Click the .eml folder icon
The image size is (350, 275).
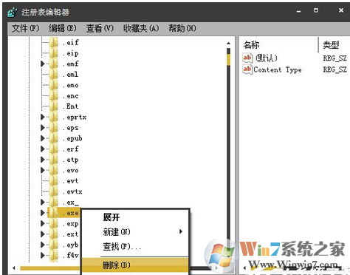pos(54,74)
